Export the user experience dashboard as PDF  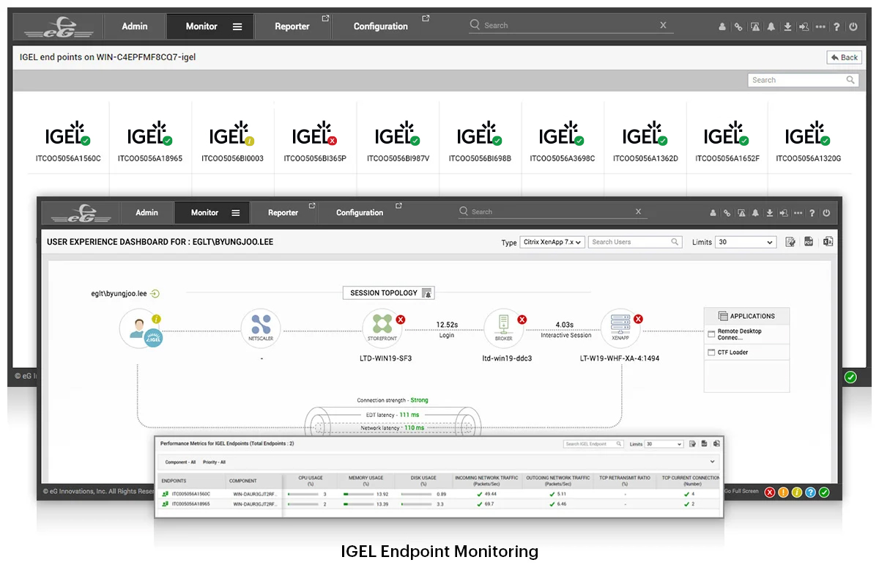tap(809, 242)
